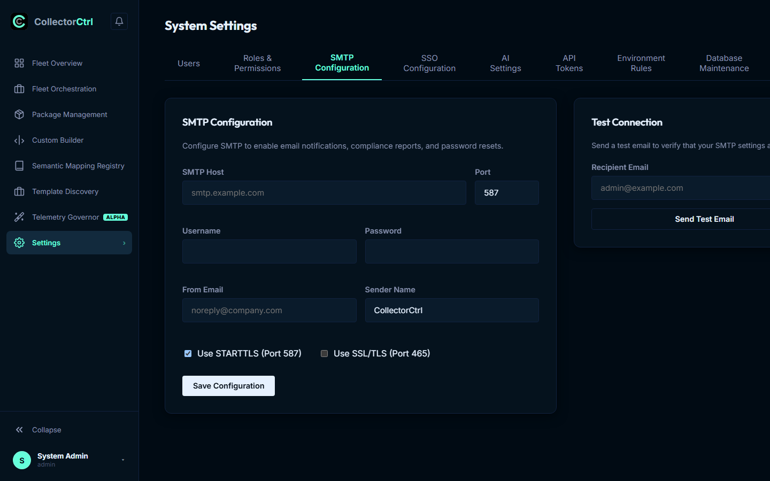Screen dimensions: 770x481
Task: Click the Fleet Orchestration icon
Action: coord(19,89)
